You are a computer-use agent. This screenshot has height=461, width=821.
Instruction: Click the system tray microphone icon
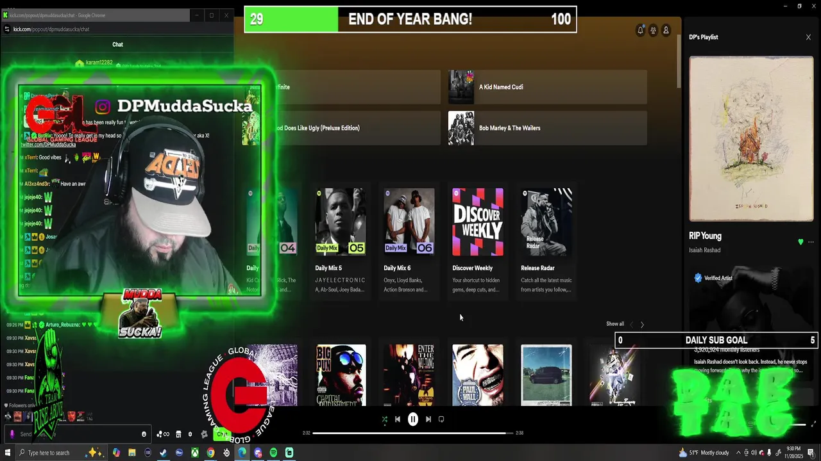(769, 453)
